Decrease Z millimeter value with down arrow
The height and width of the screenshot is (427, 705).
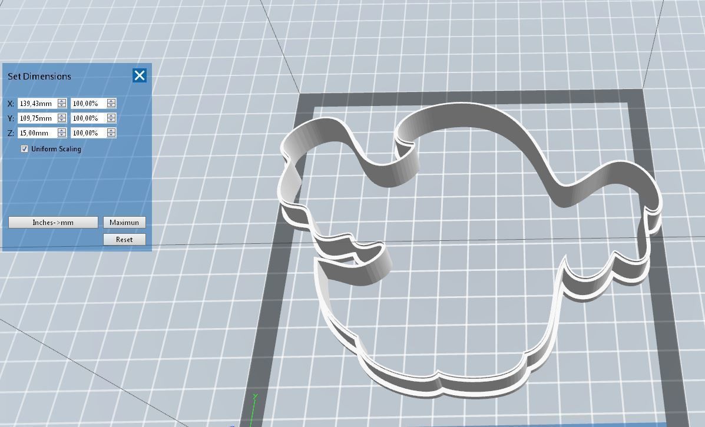pos(62,135)
